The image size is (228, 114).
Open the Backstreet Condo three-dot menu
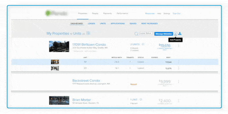pos(179,82)
